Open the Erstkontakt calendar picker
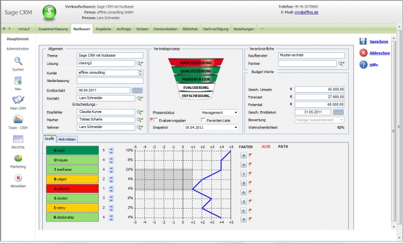 point(137,91)
